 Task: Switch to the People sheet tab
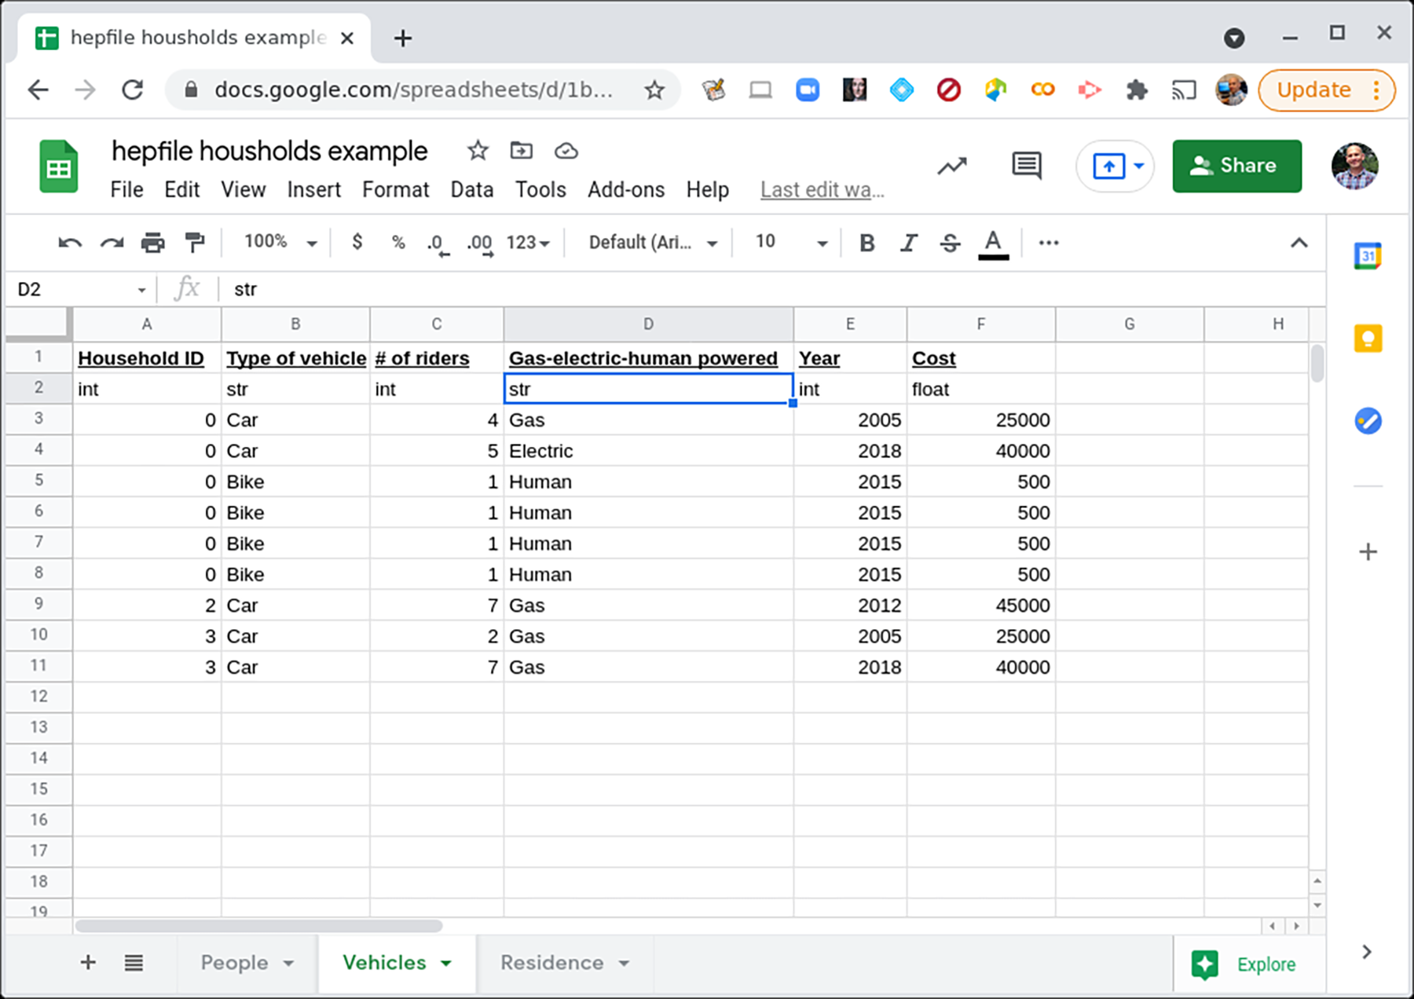pos(234,962)
